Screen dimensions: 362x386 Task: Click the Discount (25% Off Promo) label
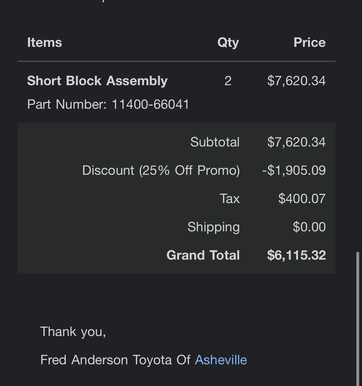[x=161, y=170]
